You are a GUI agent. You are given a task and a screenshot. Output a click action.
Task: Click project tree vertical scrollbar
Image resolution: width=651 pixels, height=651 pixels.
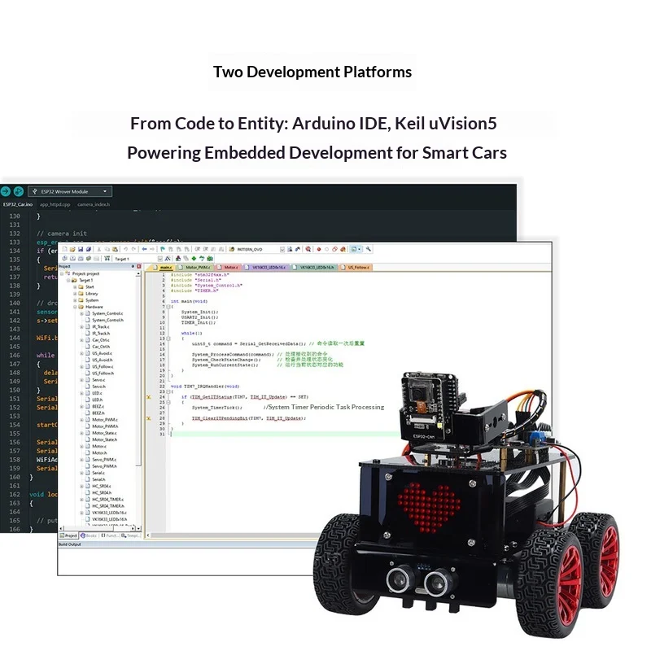pos(138,400)
